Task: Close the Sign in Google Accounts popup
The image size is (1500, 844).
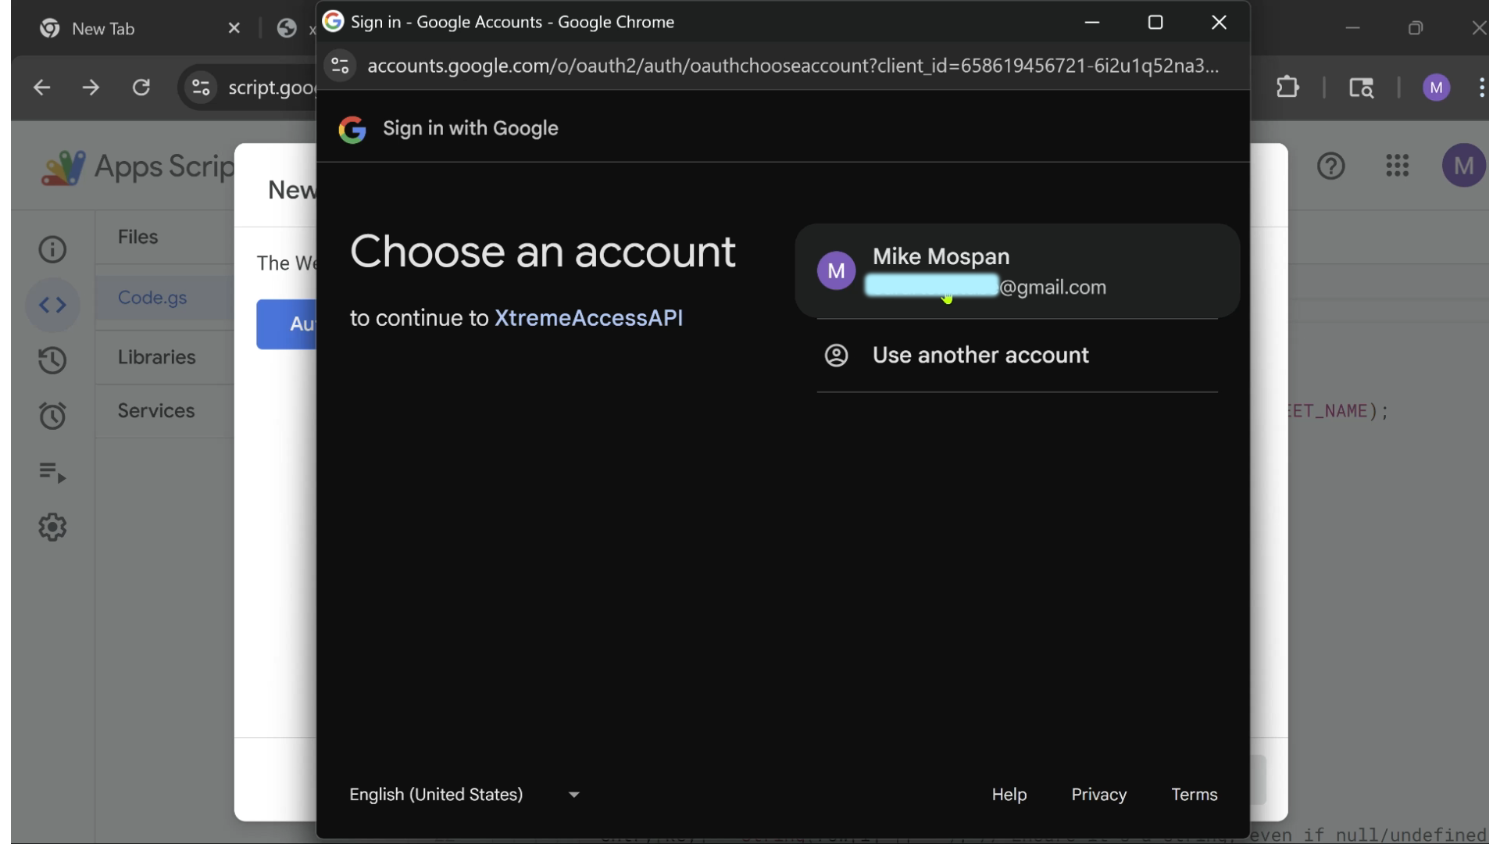Action: (x=1219, y=23)
